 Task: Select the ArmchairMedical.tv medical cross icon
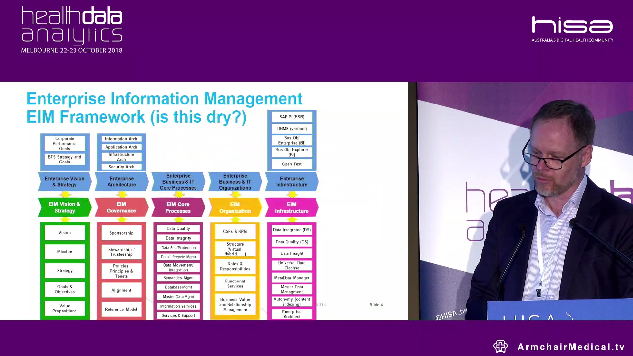tap(500, 347)
